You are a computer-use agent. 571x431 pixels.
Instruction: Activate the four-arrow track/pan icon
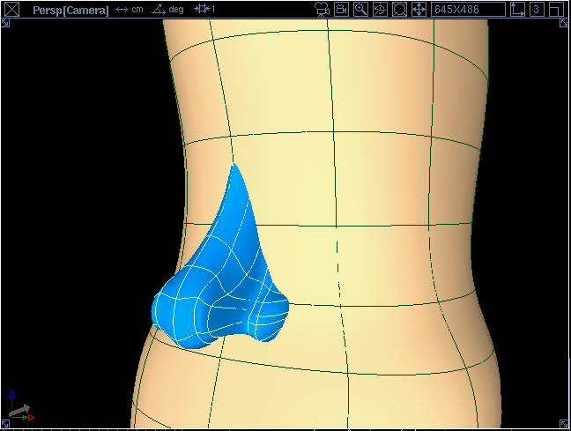(x=419, y=10)
